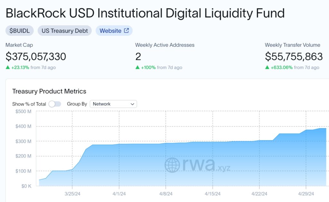The height and width of the screenshot is (202, 329).
Task: Click the Weekly Transfer Volume value $55,755,863
Action: 294,56
